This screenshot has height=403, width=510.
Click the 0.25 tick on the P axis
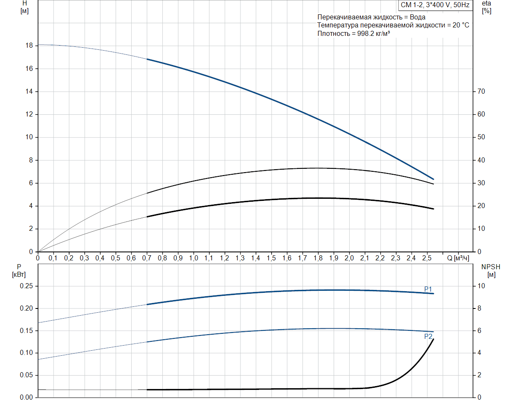[x=26, y=286]
